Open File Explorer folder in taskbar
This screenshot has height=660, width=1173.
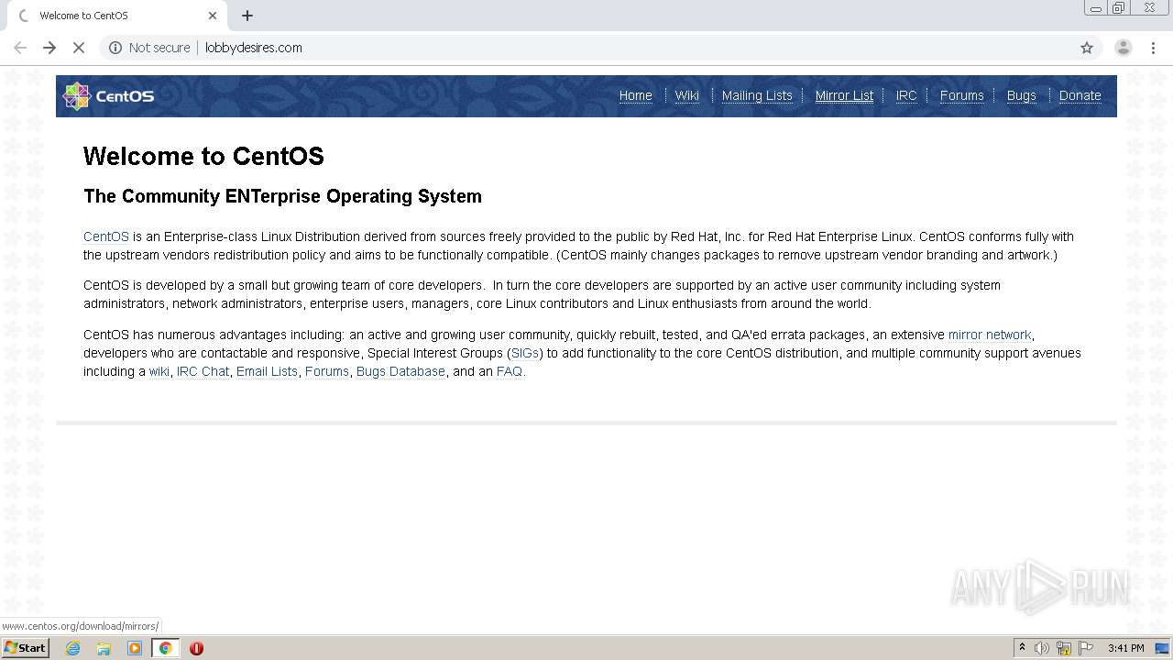click(104, 648)
